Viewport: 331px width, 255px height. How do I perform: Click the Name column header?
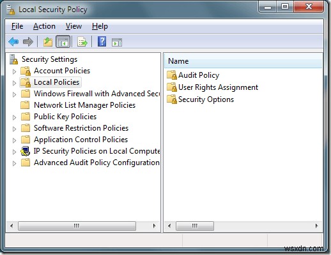tap(243, 61)
